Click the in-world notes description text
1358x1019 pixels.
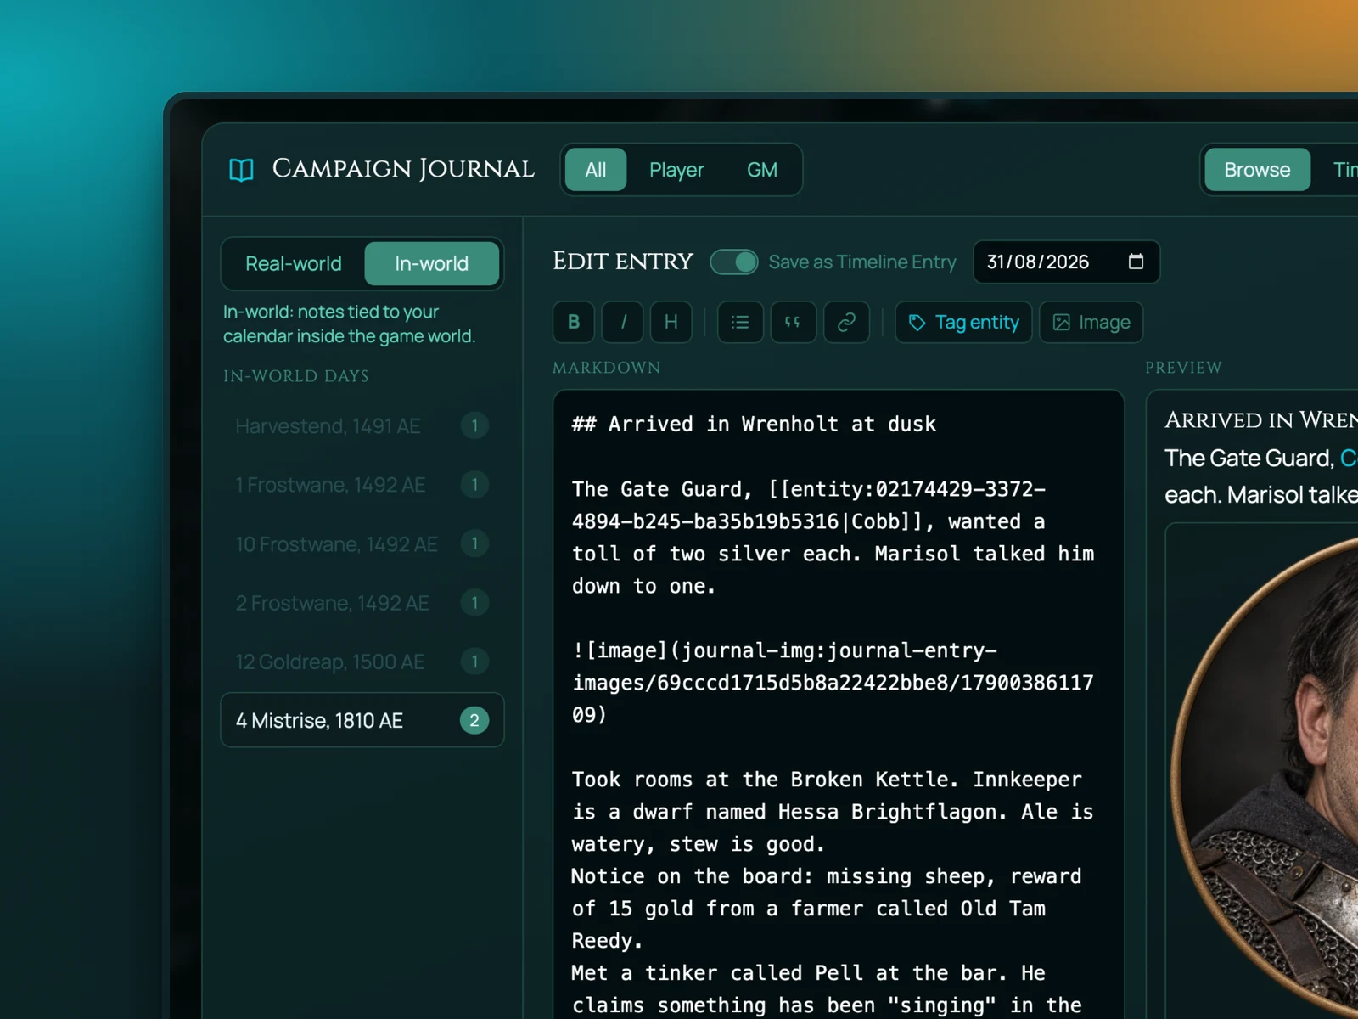pyautogui.click(x=349, y=324)
